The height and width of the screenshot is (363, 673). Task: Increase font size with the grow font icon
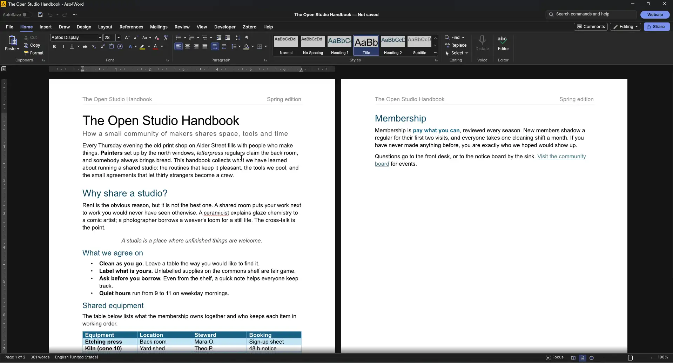(127, 38)
